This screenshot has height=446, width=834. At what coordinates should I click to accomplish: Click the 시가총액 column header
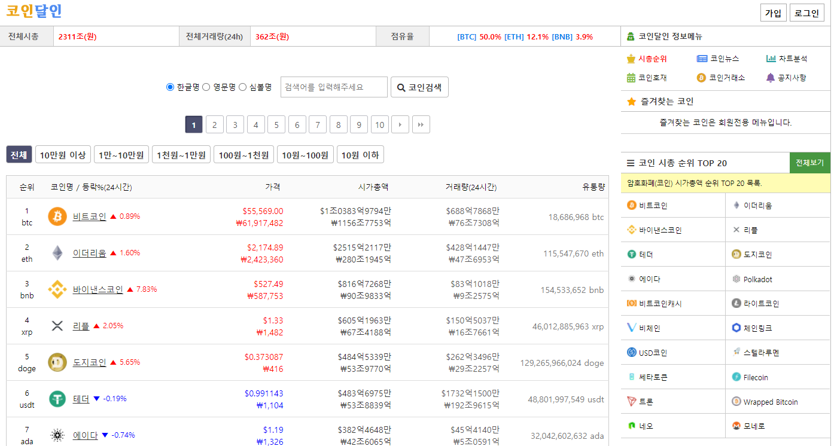pyautogui.click(x=373, y=187)
